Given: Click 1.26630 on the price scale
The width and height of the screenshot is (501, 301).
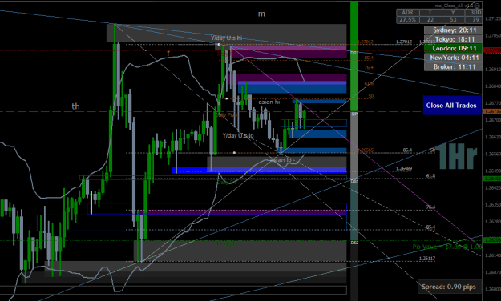Looking at the screenshot, I should (493, 137).
